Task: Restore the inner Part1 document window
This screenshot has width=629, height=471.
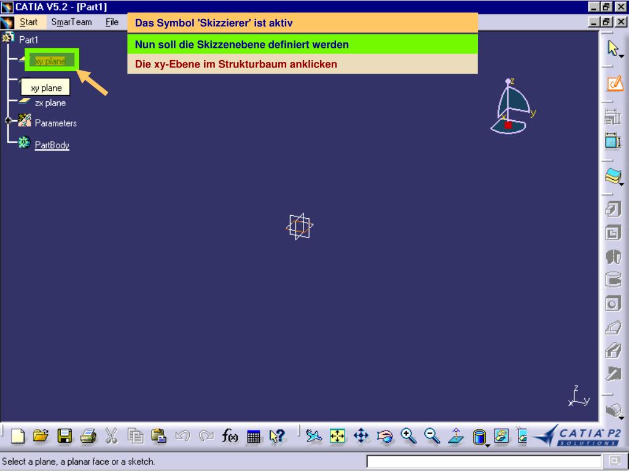Action: 606,22
